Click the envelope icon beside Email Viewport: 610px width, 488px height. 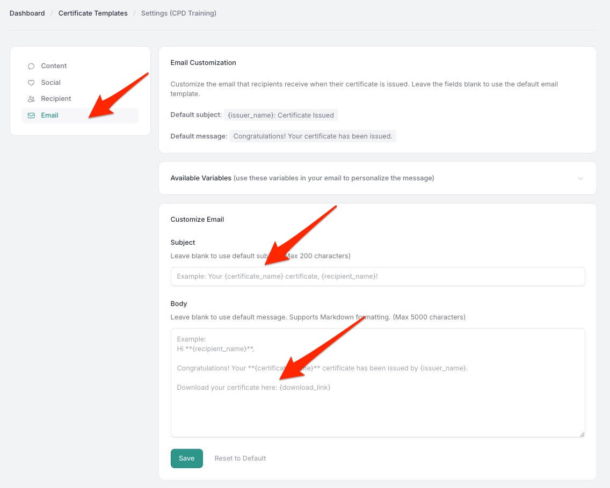(x=31, y=115)
